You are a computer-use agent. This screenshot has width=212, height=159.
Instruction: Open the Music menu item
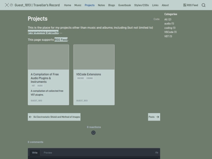[x=78, y=5]
